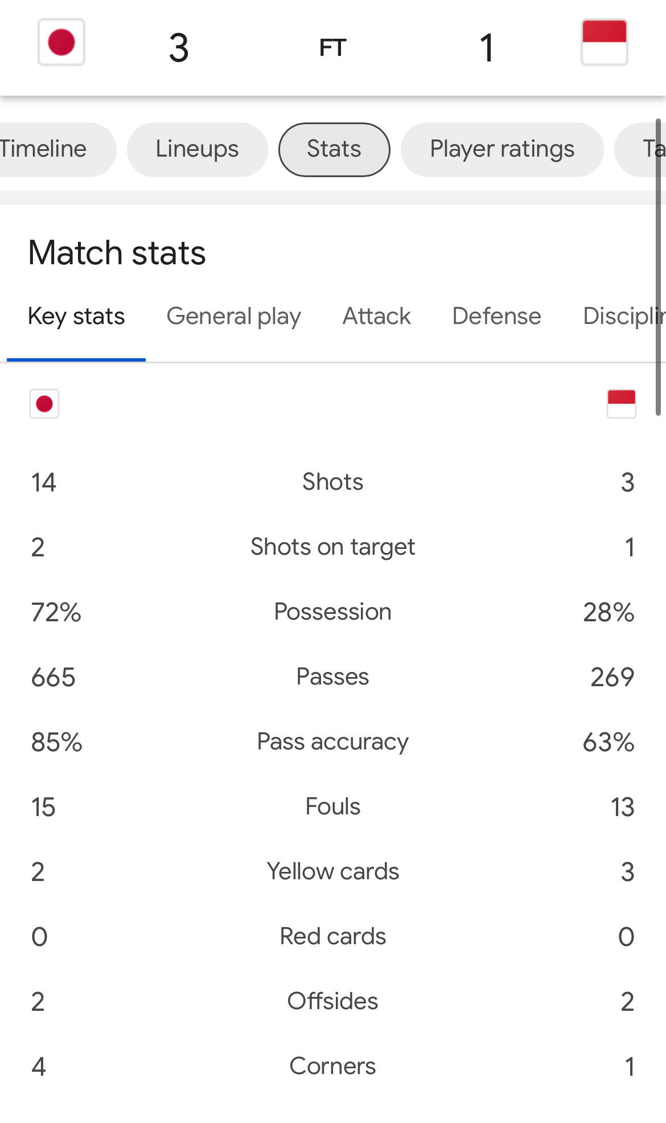Screen dimensions: 666x1123
Task: Switch to the Lineups tab
Action: [197, 149]
